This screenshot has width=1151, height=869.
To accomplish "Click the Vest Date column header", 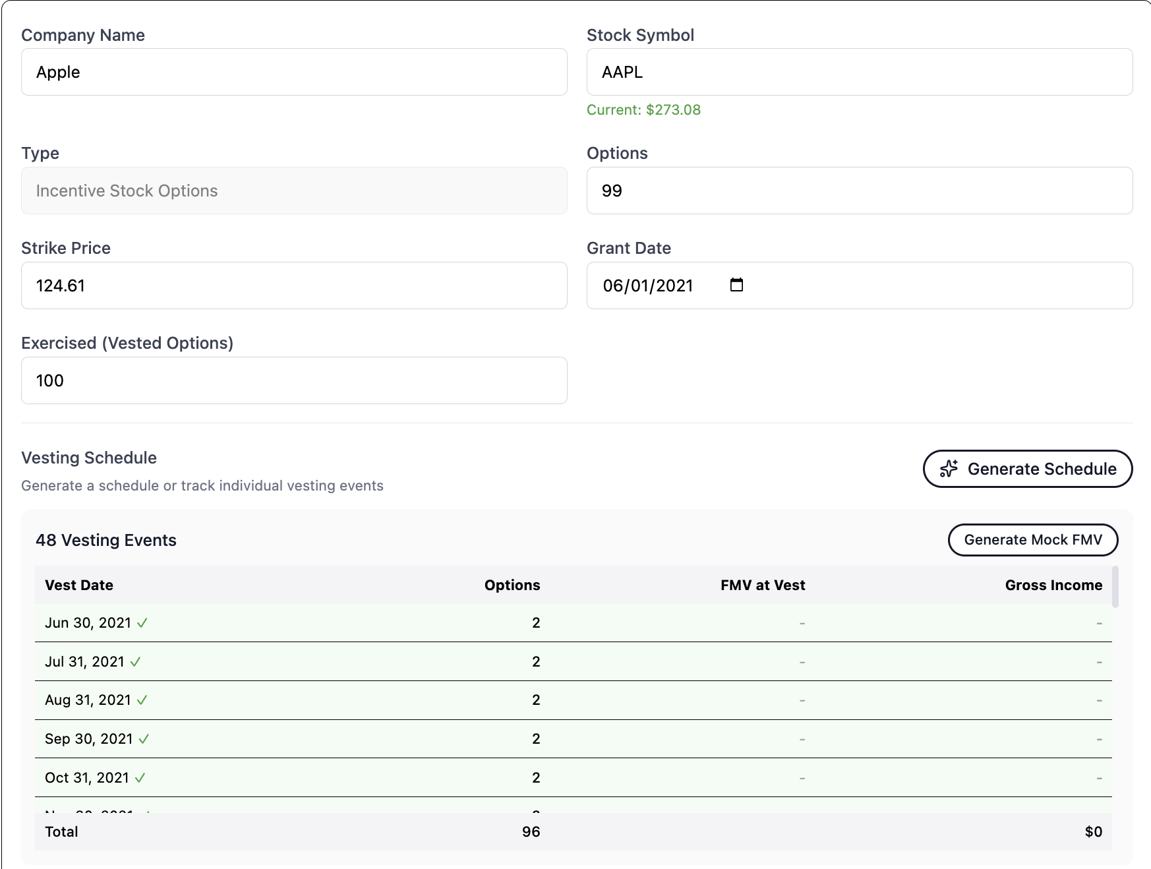I will (x=79, y=585).
